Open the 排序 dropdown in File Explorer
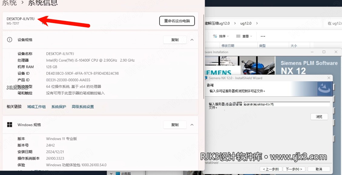Viewport: 342px width, 175px height. click(221, 36)
